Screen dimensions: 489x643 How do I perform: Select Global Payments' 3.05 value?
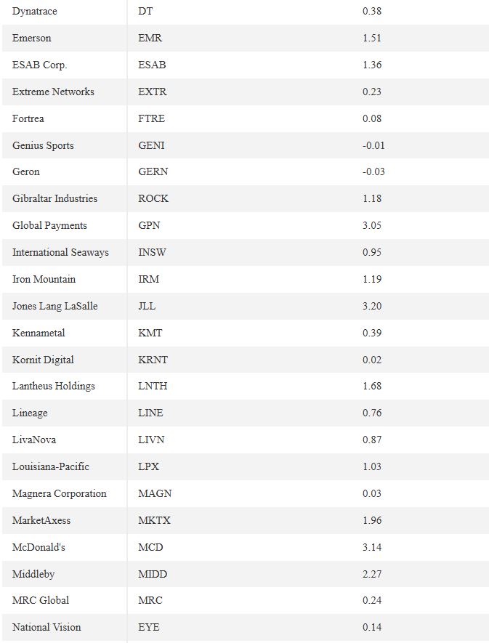coord(372,225)
